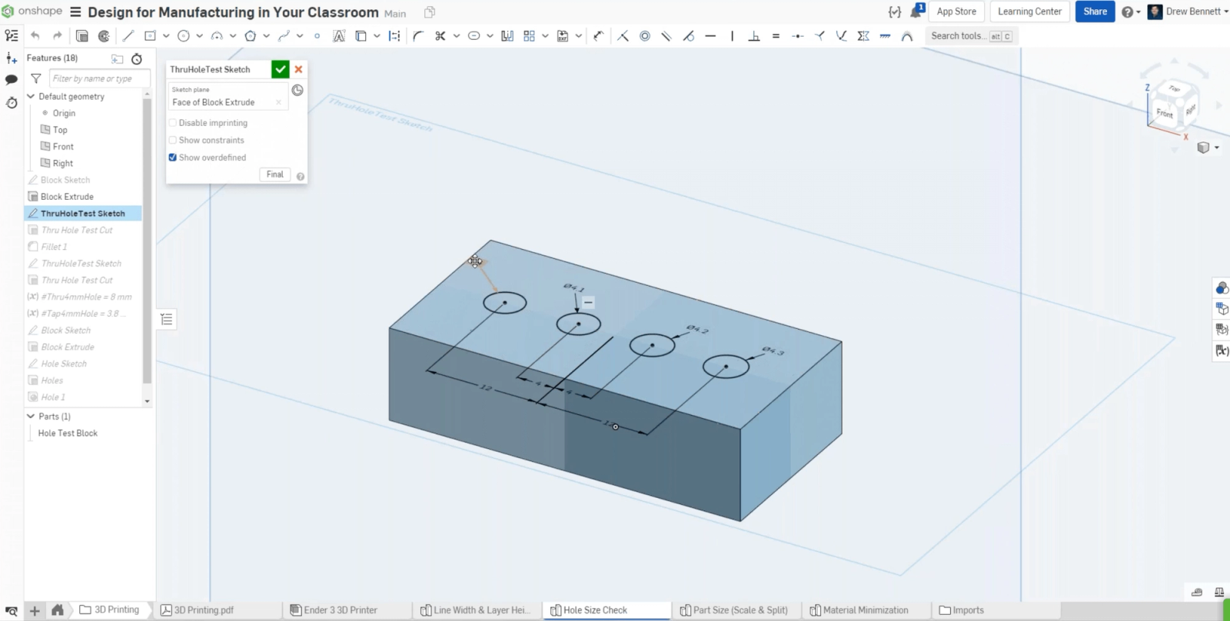Apply the Concentric constraint tool
The height and width of the screenshot is (621, 1230).
(645, 35)
